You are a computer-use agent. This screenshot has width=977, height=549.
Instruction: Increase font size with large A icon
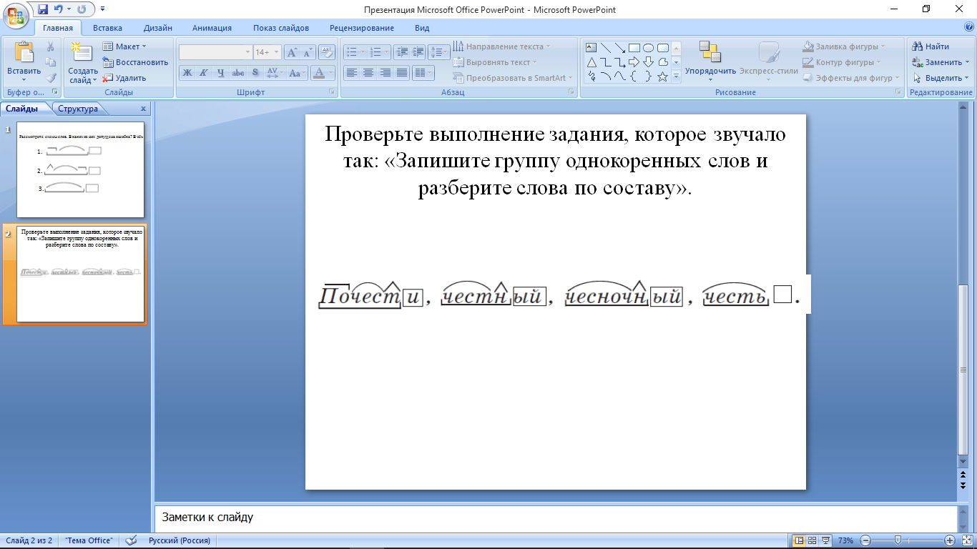point(293,52)
